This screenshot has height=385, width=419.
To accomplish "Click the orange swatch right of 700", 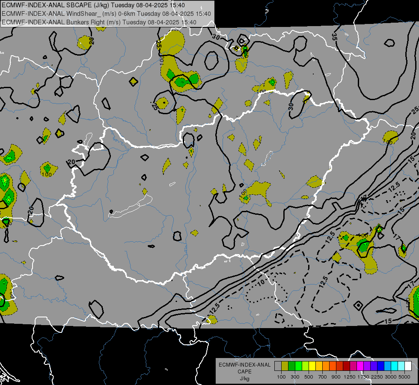I will [326, 366].
